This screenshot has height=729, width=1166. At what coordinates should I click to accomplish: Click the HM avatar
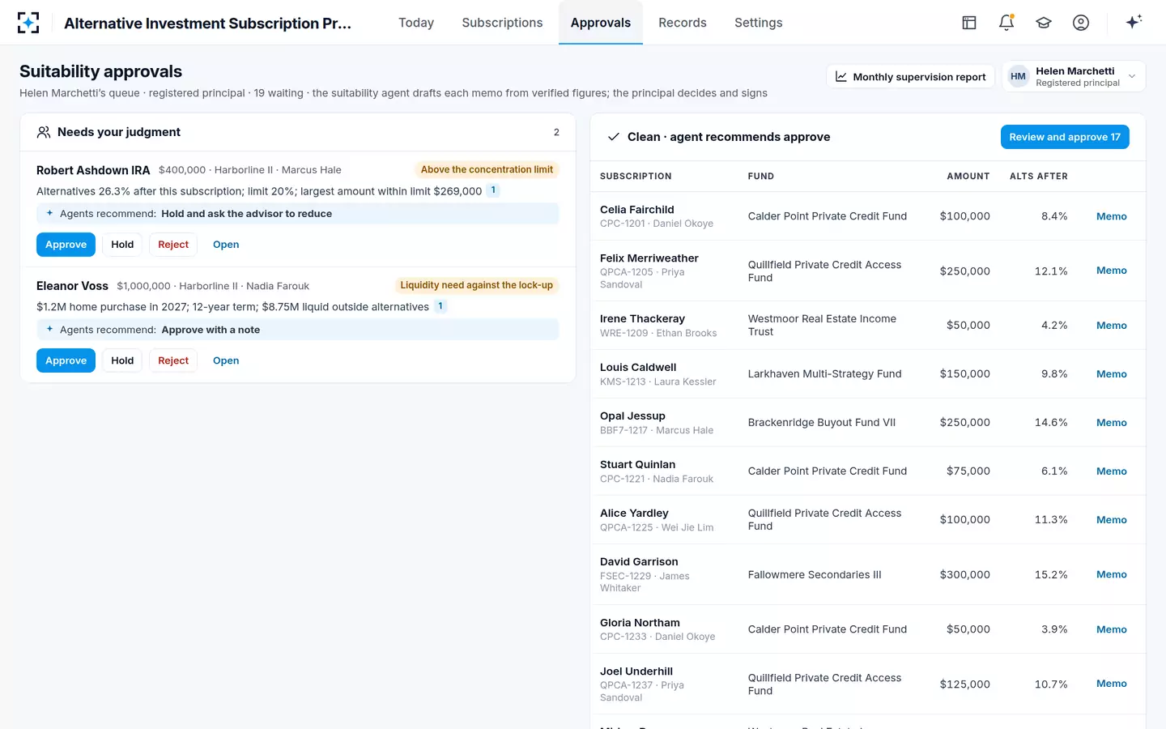(x=1018, y=77)
